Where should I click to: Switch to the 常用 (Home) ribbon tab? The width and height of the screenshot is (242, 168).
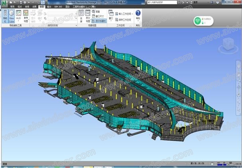pos(12,7)
